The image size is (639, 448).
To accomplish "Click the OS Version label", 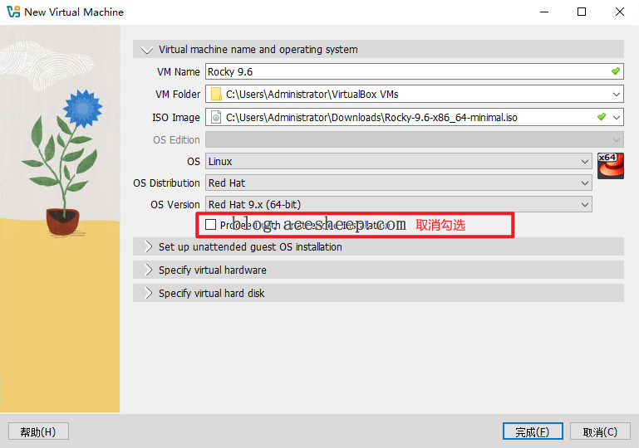I will click(x=175, y=204).
